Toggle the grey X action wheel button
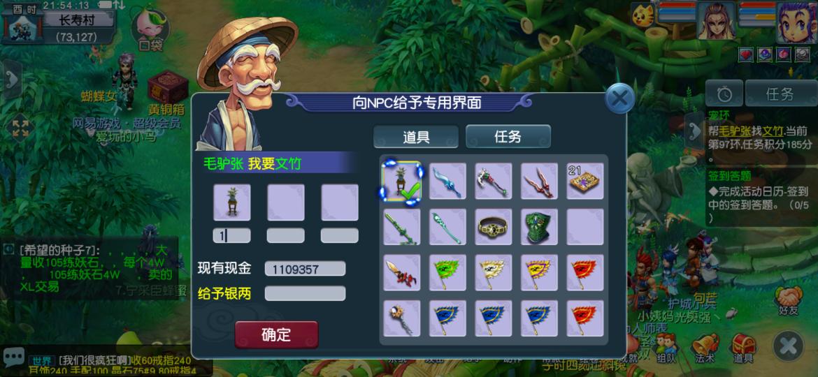This screenshot has height=377, width=818. pyautogui.click(x=788, y=346)
